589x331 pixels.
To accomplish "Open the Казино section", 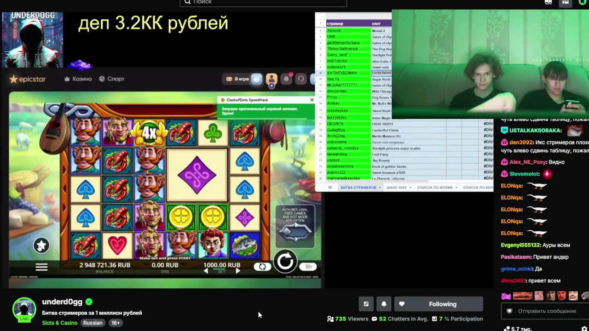I will (x=78, y=79).
